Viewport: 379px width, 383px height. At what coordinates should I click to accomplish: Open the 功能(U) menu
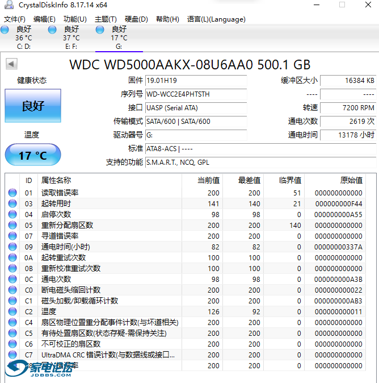coord(75,19)
